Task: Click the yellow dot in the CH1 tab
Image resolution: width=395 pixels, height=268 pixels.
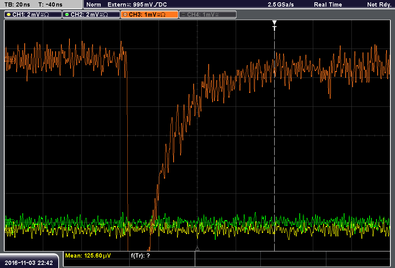Action: (9, 15)
